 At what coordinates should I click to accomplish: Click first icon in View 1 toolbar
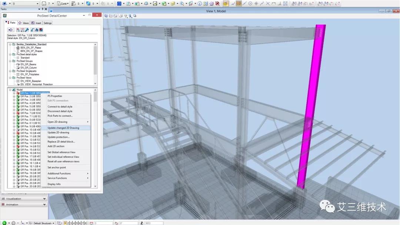(x=106, y=16)
